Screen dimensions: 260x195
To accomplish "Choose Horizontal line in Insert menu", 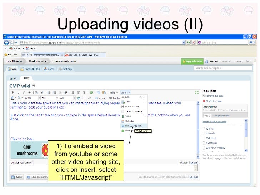I will pos(134,107).
